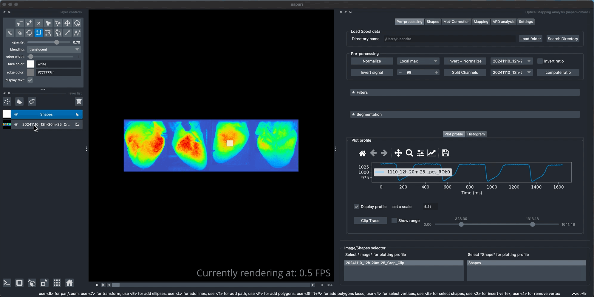Reset viewer with home icon
The width and height of the screenshot is (594, 297).
[69, 283]
